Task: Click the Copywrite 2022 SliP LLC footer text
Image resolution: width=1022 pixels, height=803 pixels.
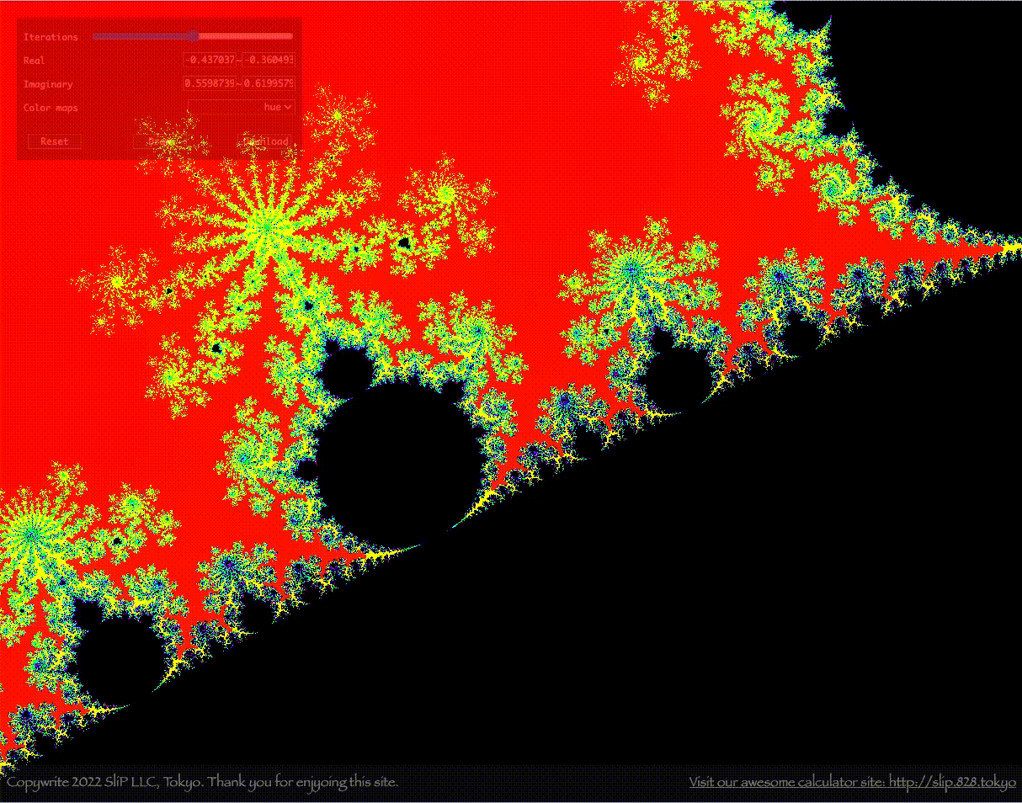Action: [202, 782]
